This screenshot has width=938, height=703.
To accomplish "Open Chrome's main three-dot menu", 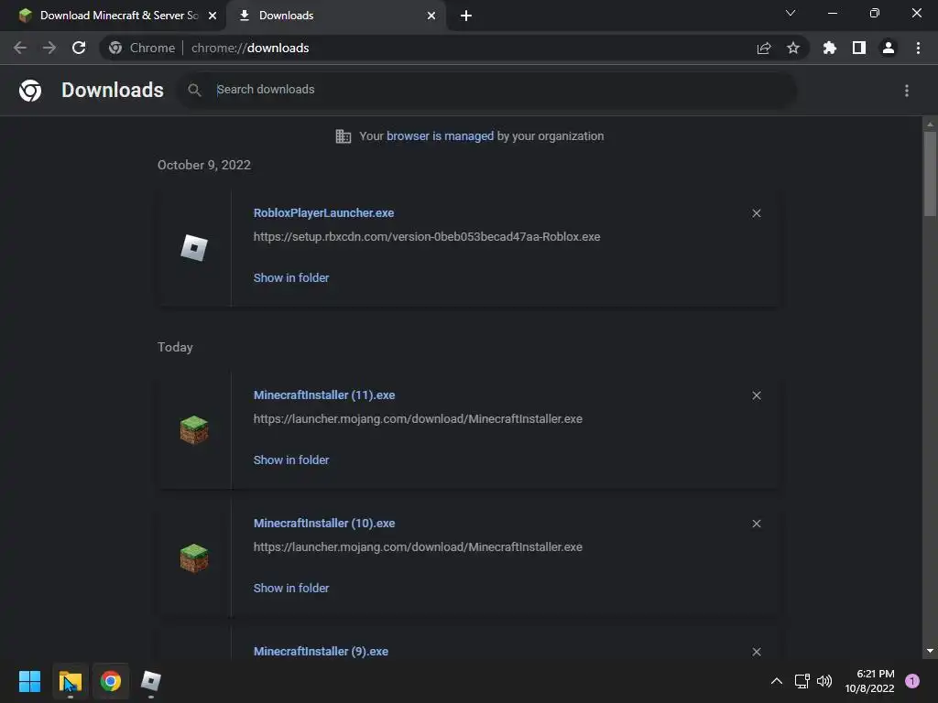I will pyautogui.click(x=918, y=48).
